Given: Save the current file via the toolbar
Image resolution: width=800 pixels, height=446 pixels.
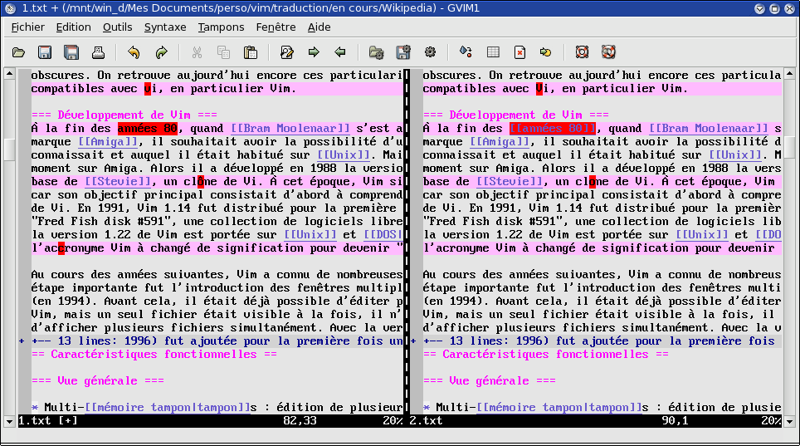Looking at the screenshot, I should (x=45, y=52).
